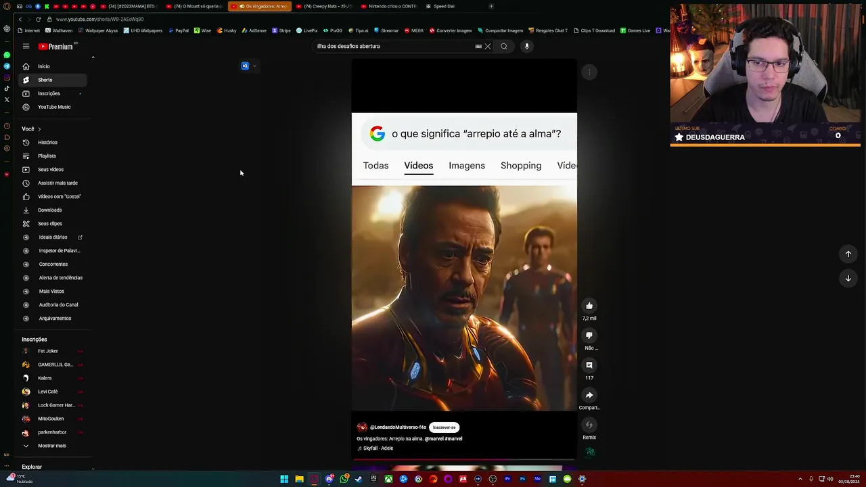Open Alerta de tendências item
The width and height of the screenshot is (866, 487).
tap(52, 278)
